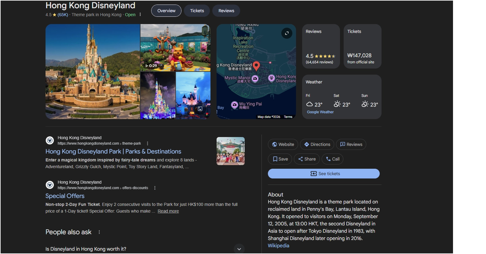This screenshot has width=486, height=254.
Task: Click the red location pin on map
Action: tap(256, 65)
